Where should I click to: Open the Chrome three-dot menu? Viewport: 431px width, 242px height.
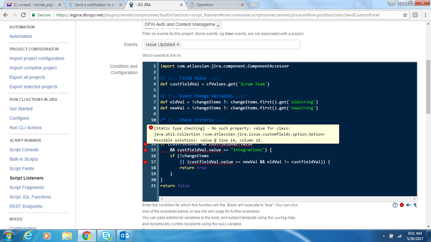pyautogui.click(x=425, y=15)
